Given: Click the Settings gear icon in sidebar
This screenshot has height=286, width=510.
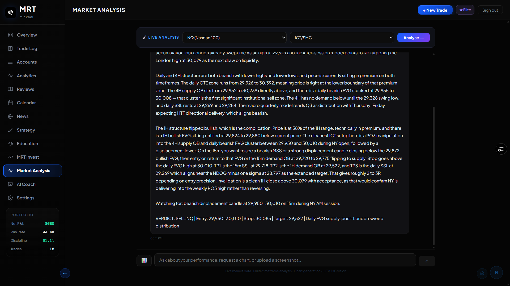Looking at the screenshot, I should pos(10,198).
